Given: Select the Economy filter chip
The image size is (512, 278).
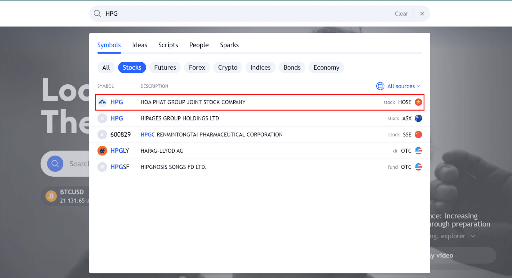Looking at the screenshot, I should point(326,67).
